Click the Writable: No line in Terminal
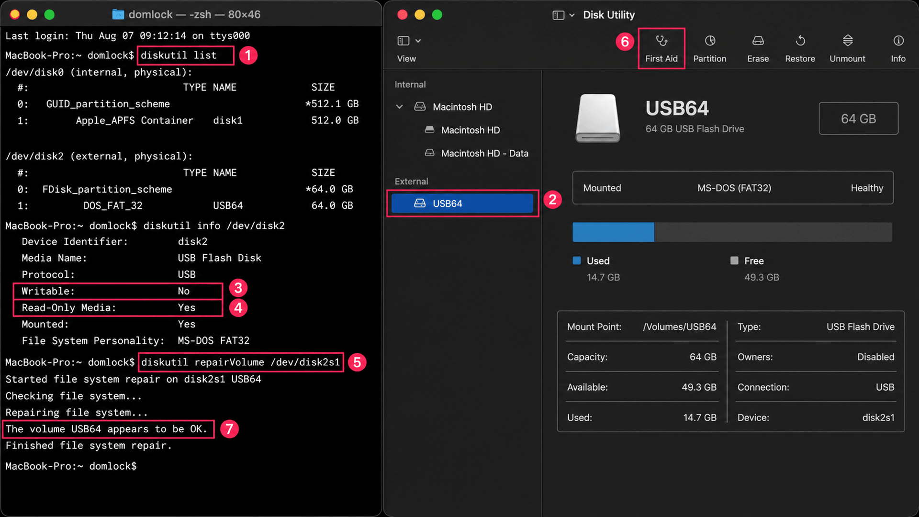This screenshot has width=919, height=517. tap(118, 291)
